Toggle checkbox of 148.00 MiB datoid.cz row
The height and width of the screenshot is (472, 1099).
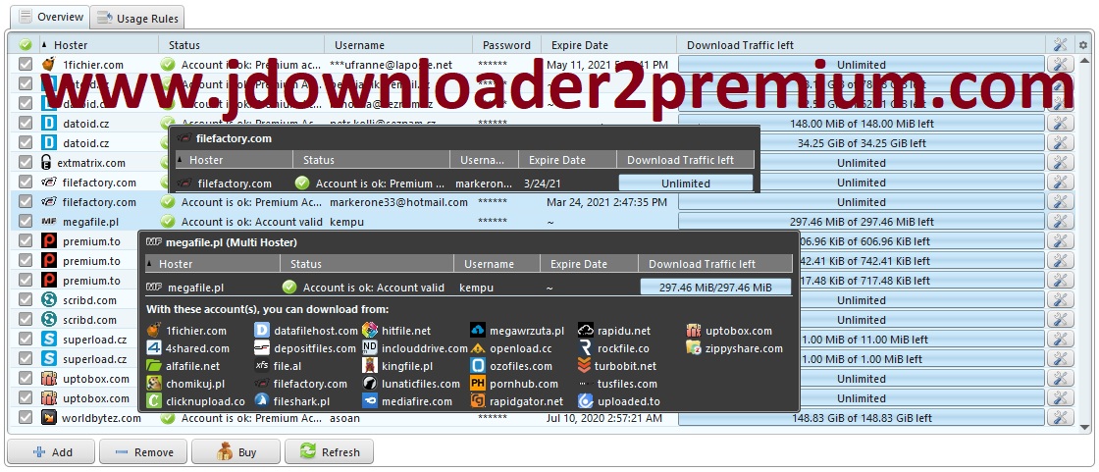(x=26, y=124)
